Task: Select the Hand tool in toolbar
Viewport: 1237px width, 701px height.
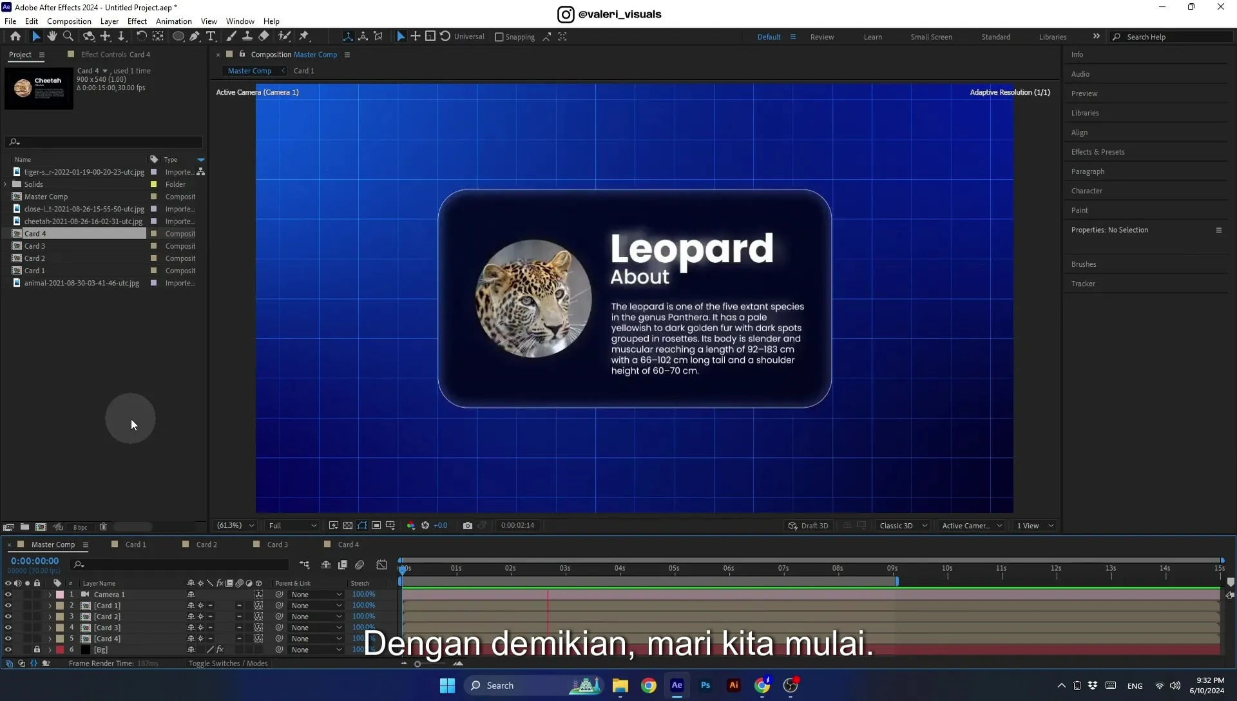Action: (52, 37)
